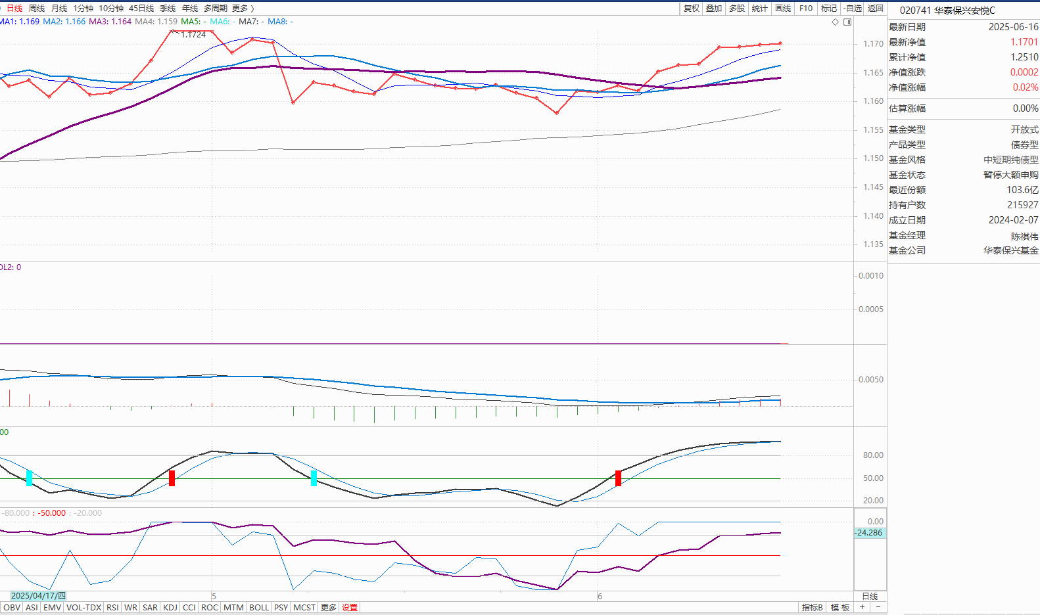Screen dimensions: 1040x615
Task: Click the plus zoom-in button
Action: click(862, 607)
